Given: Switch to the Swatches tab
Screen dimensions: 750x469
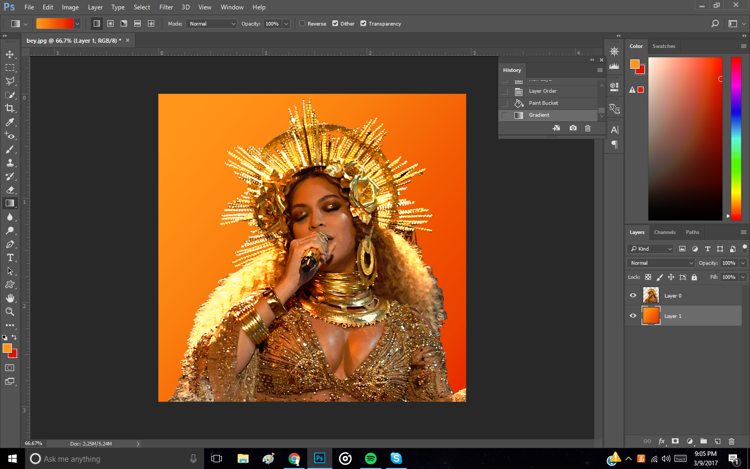Looking at the screenshot, I should click(664, 46).
